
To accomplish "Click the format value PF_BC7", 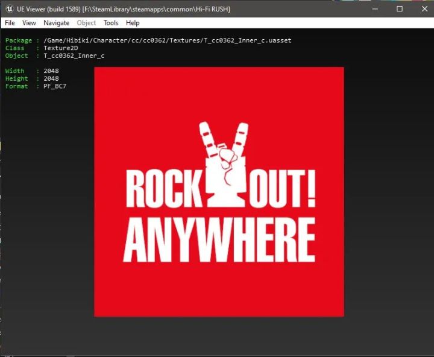I will coord(55,86).
